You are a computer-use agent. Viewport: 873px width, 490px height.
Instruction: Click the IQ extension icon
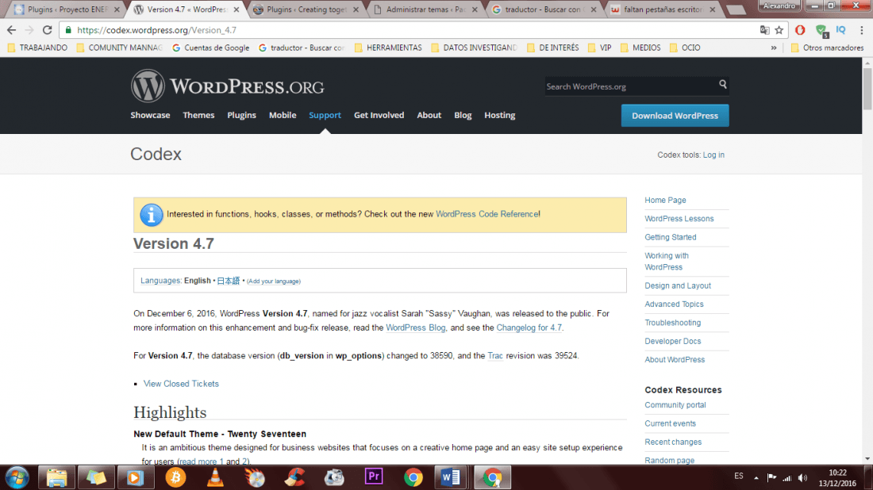pyautogui.click(x=840, y=30)
